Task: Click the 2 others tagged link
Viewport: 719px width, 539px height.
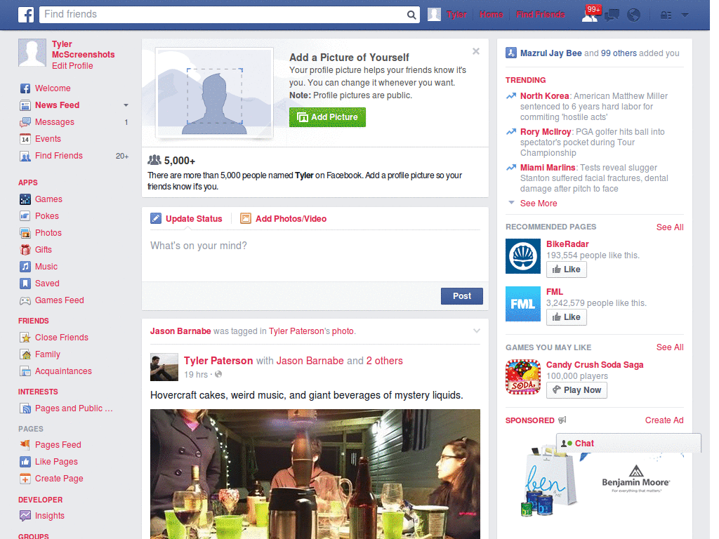Action: point(384,361)
